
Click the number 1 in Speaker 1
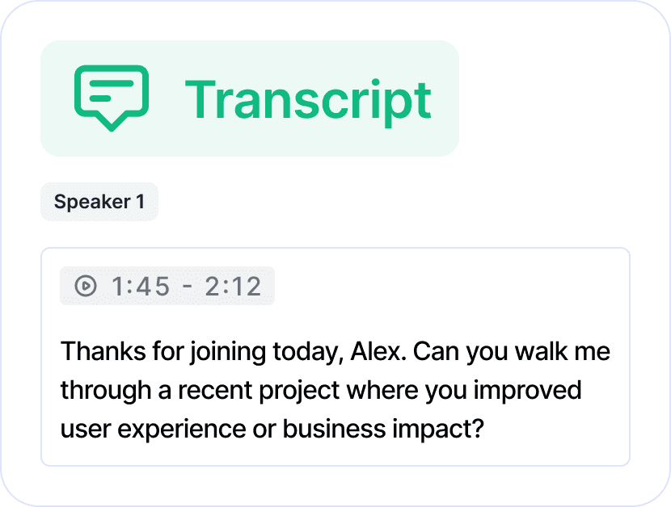(140, 201)
